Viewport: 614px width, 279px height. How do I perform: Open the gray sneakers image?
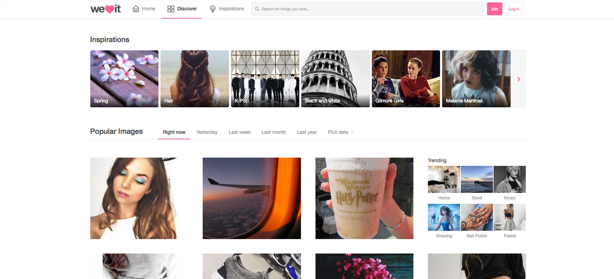[252, 266]
